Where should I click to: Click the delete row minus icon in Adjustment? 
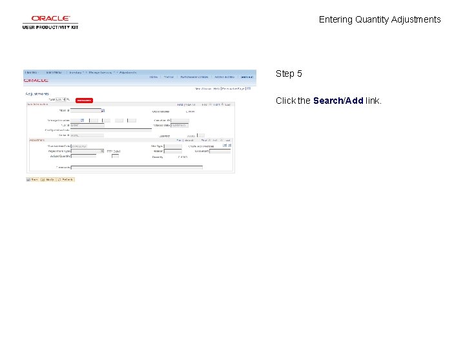click(229, 145)
